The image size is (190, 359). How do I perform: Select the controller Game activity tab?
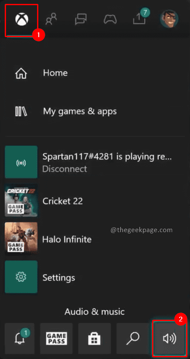coord(110,19)
